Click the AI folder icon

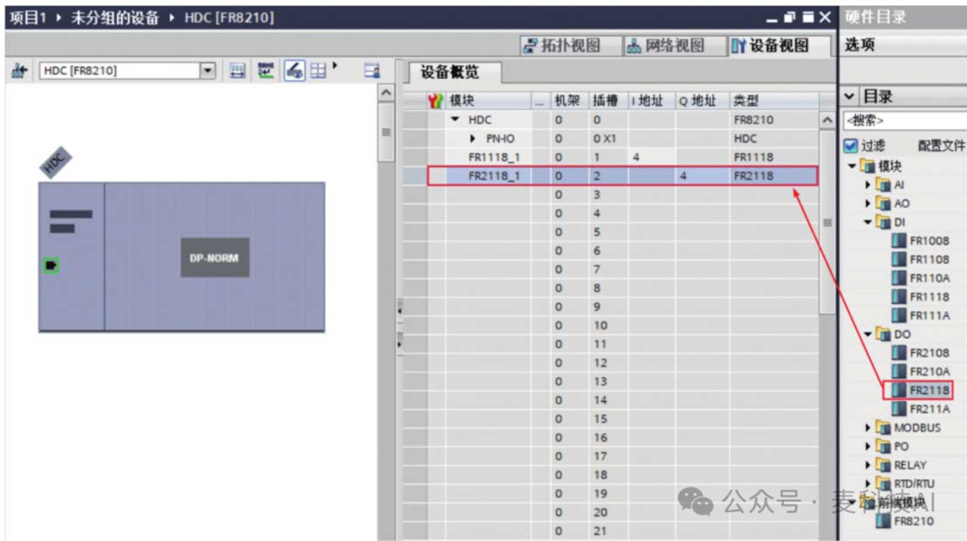tap(883, 185)
